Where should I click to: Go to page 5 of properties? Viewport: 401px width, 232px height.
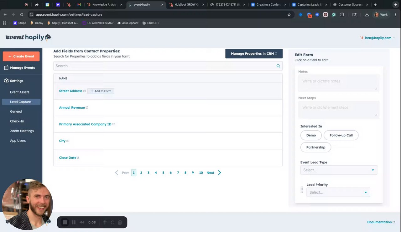pos(163,173)
